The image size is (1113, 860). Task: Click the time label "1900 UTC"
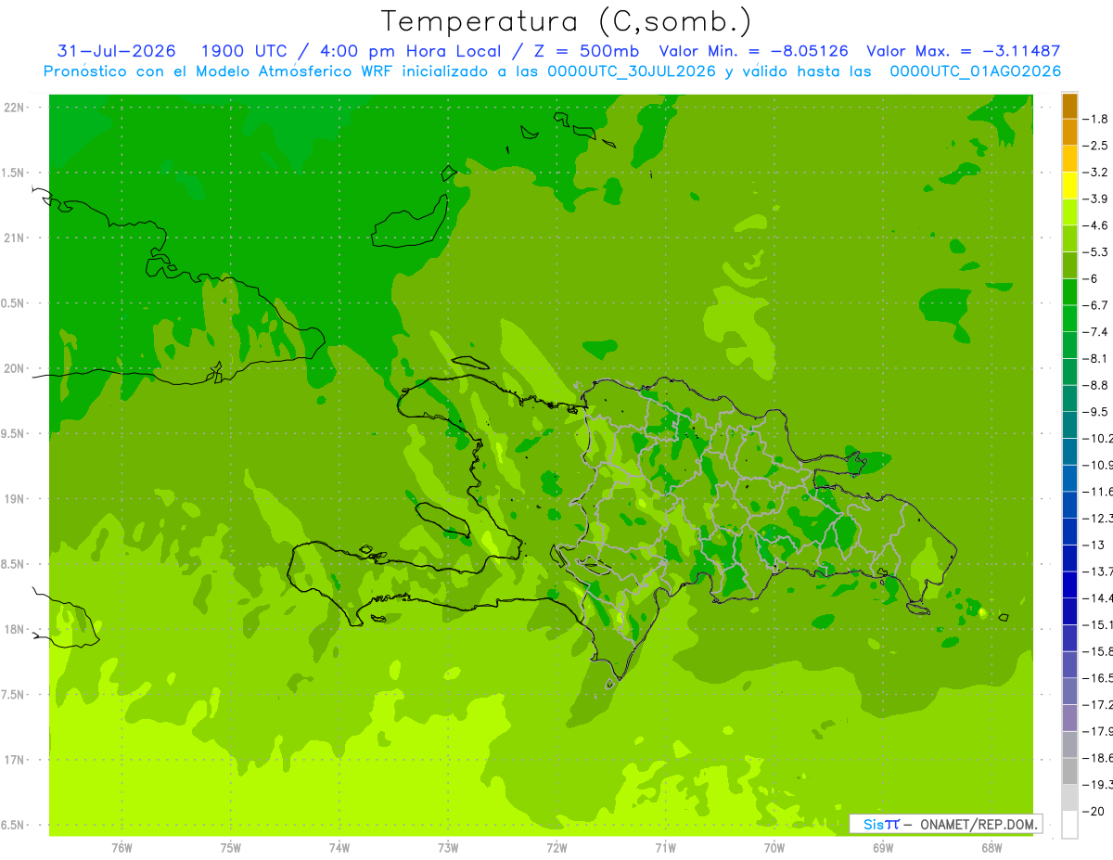(x=243, y=51)
